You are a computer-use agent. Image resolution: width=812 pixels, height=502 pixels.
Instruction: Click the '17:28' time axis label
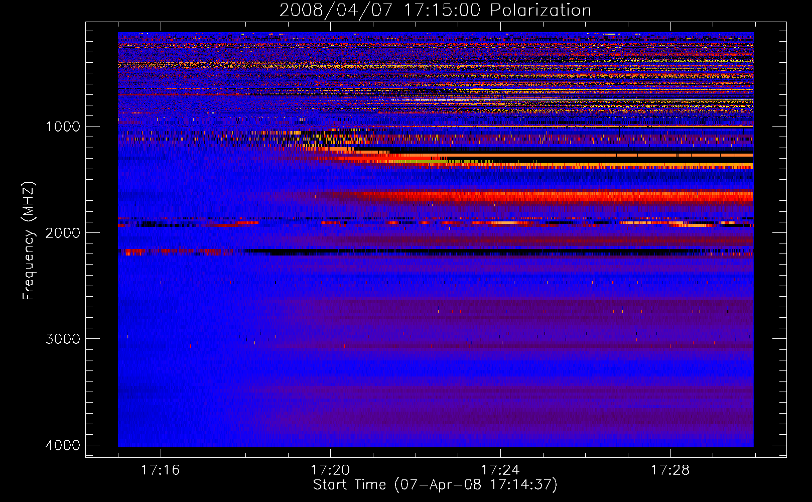point(670,470)
